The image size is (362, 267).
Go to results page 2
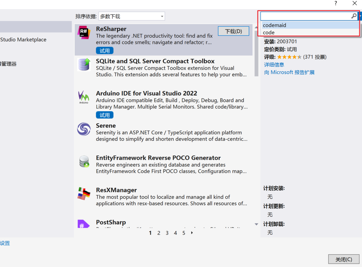tap(159, 233)
